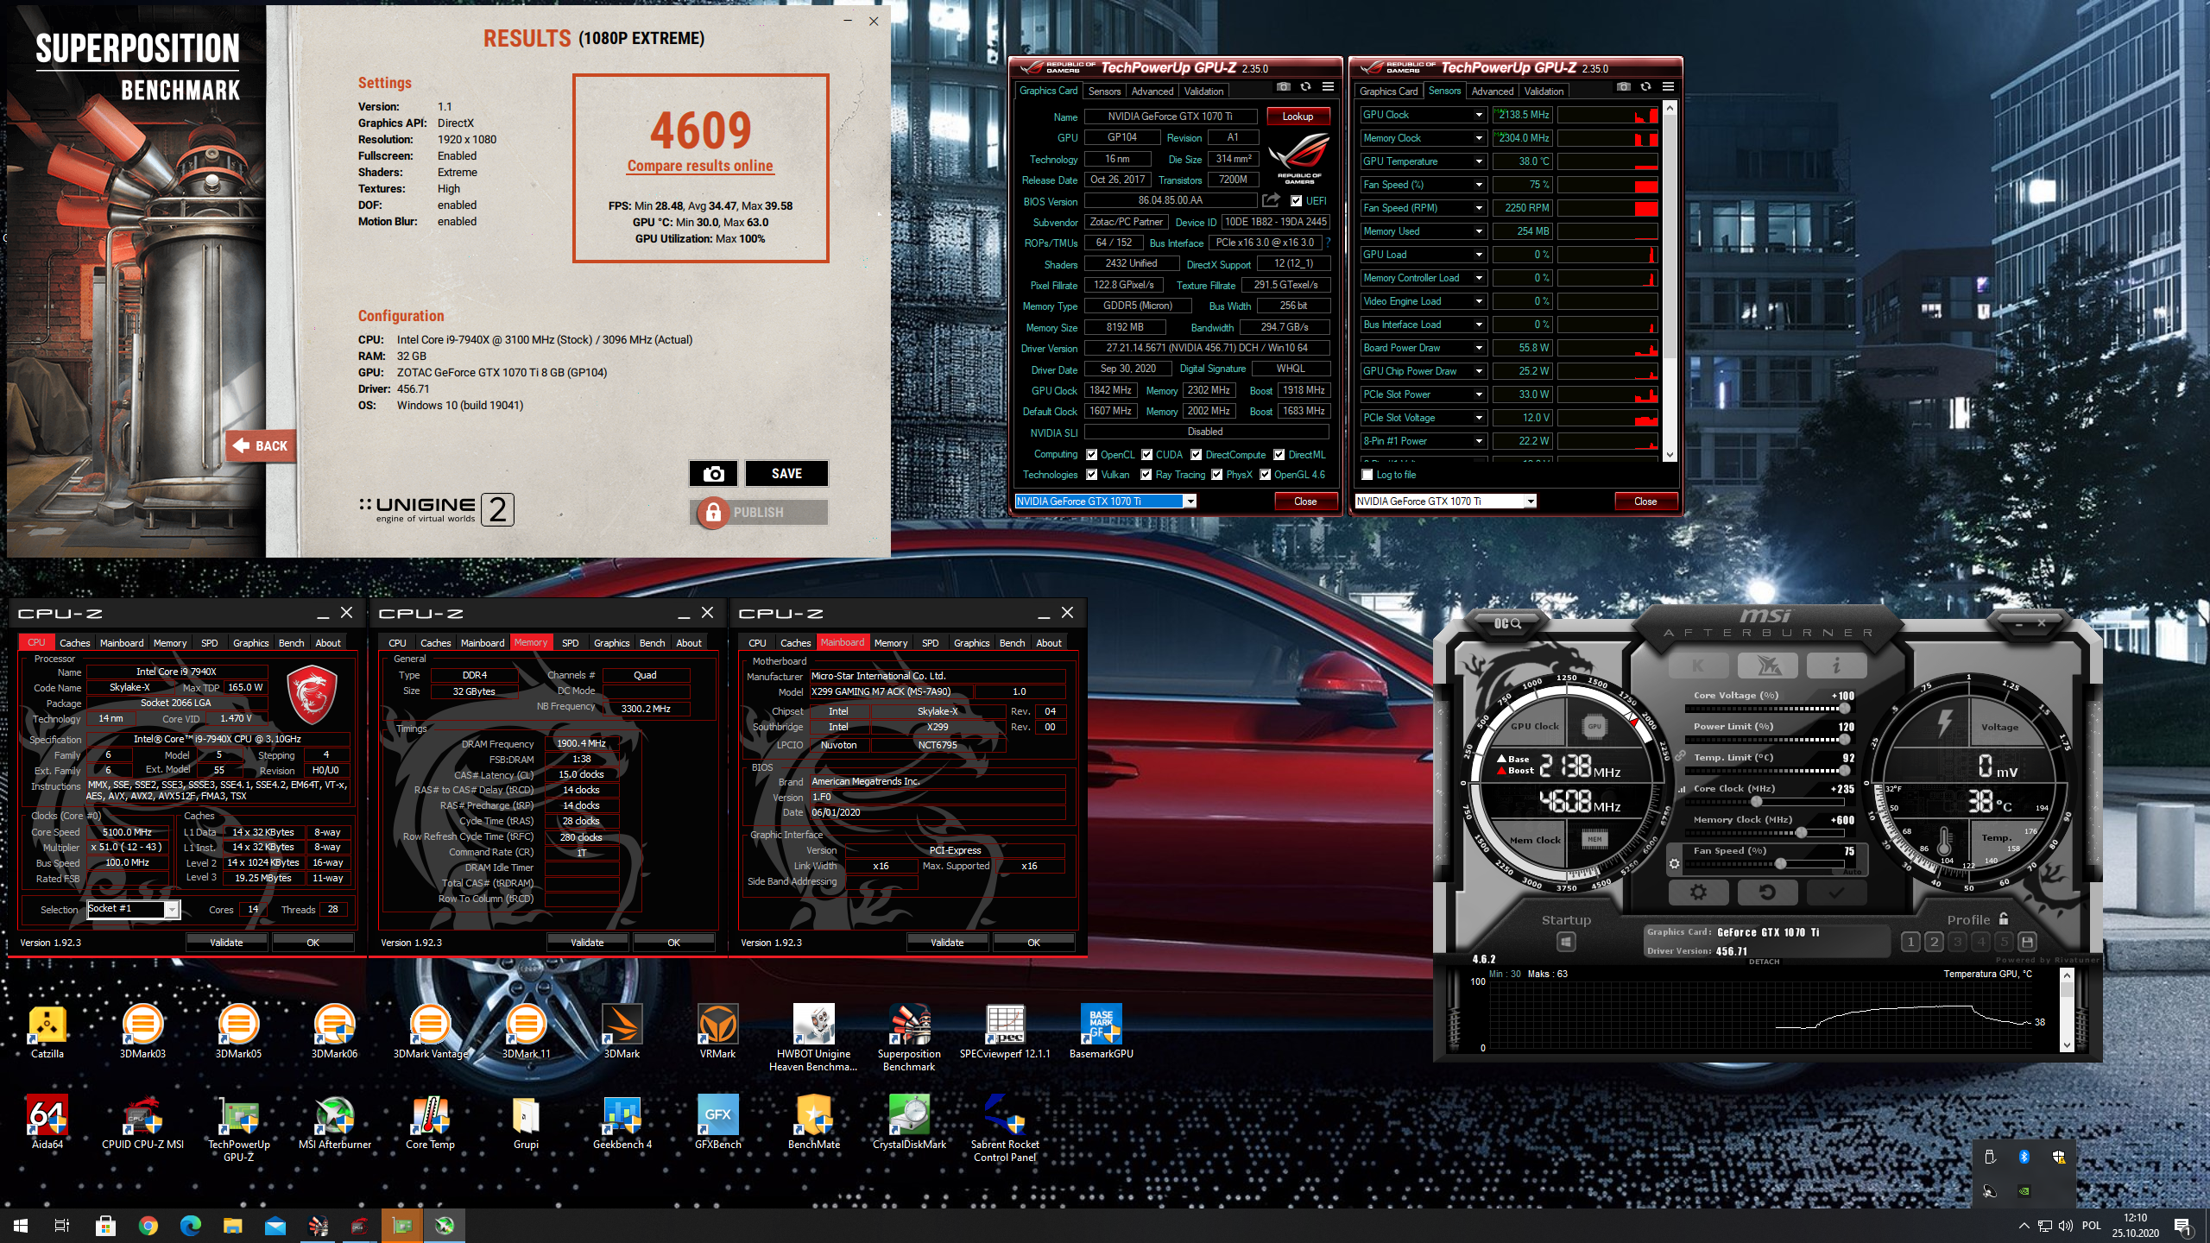Expand GPU Temperature sensor dropdown

click(1478, 161)
